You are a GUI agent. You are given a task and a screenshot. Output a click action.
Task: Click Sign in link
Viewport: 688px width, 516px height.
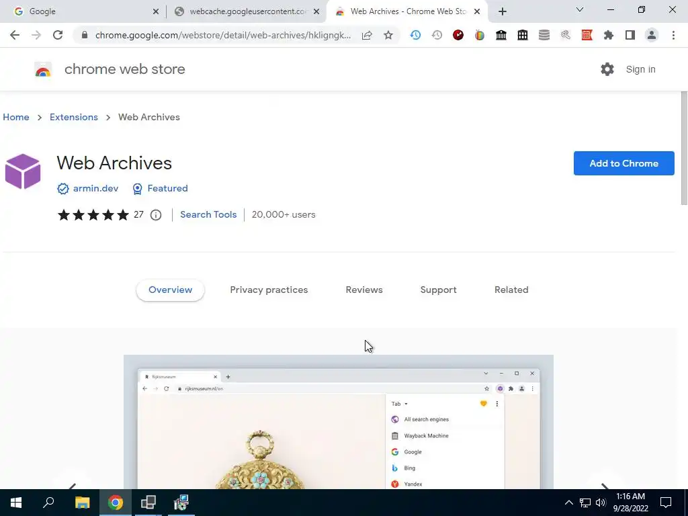[640, 69]
